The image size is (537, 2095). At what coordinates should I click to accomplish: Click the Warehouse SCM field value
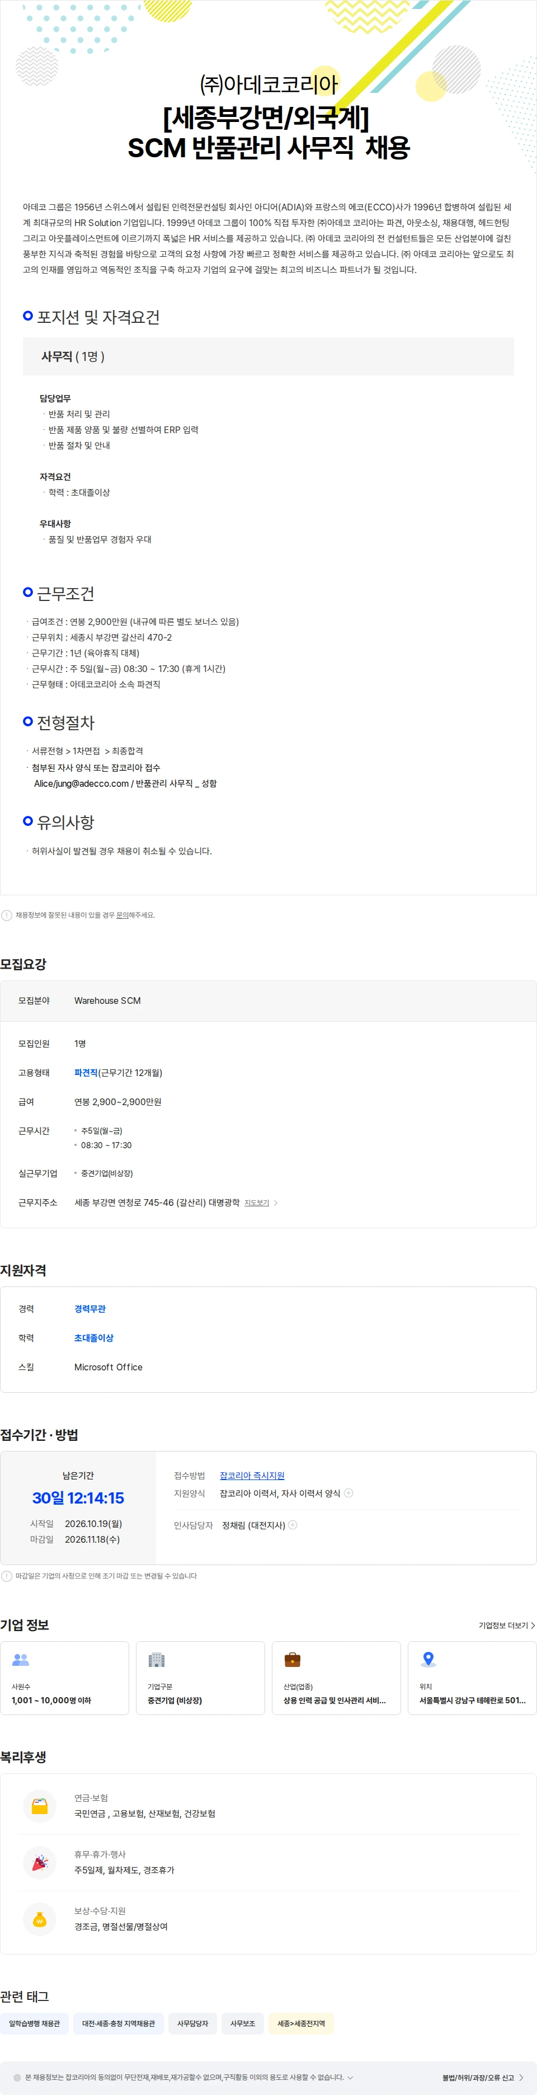coord(107,1000)
